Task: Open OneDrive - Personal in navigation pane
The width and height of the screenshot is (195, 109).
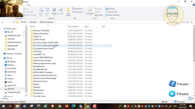Action: pos(14,54)
